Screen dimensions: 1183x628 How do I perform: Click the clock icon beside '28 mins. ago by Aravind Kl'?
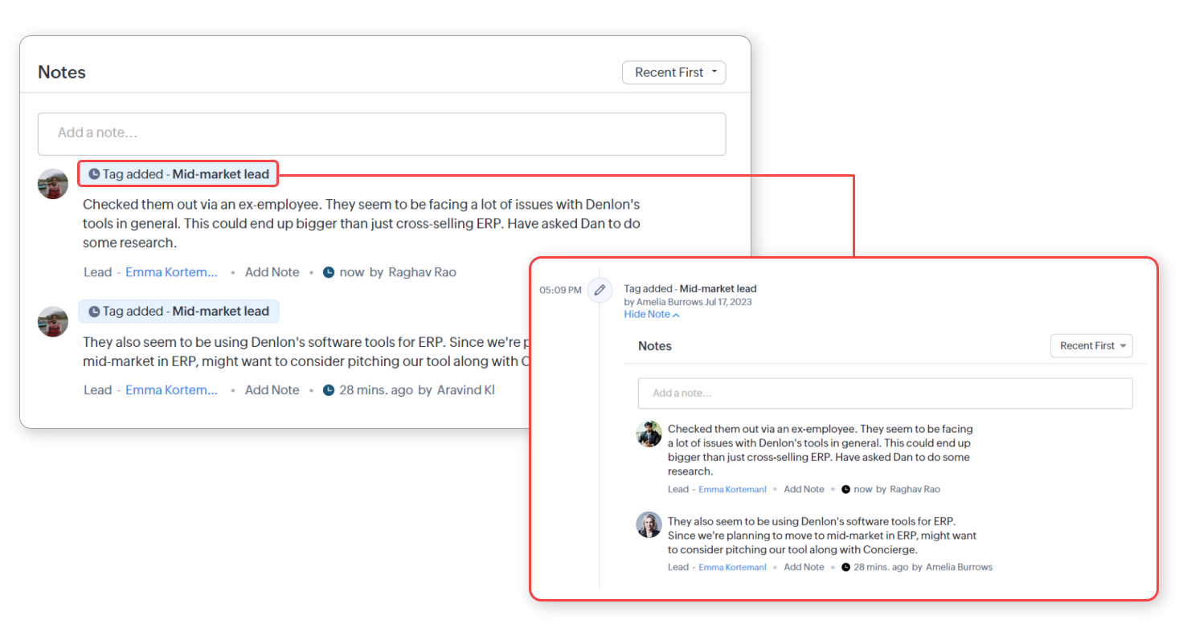(x=329, y=390)
